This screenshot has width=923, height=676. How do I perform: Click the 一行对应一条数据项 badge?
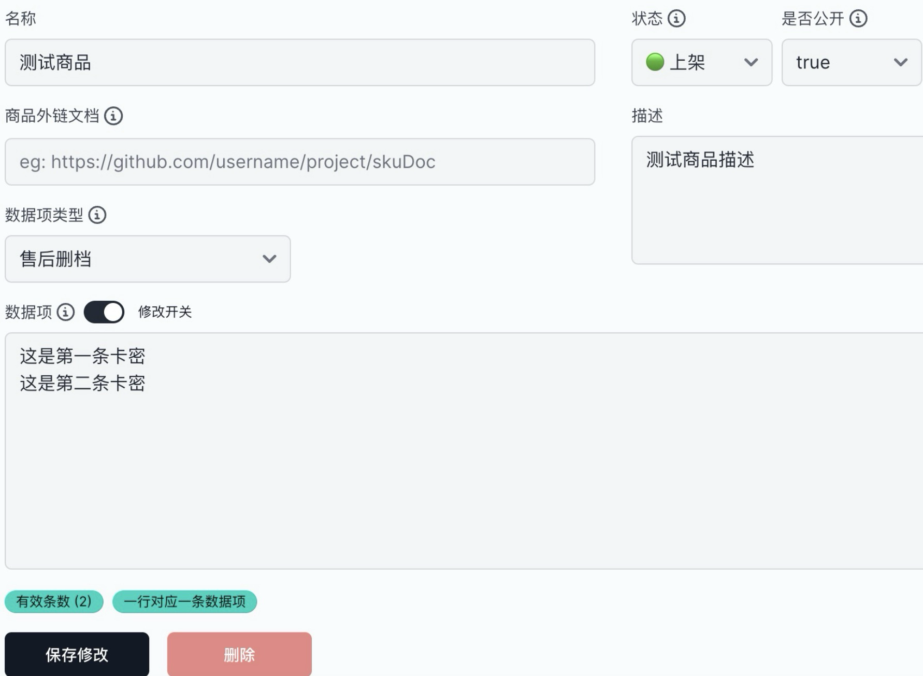pos(184,601)
